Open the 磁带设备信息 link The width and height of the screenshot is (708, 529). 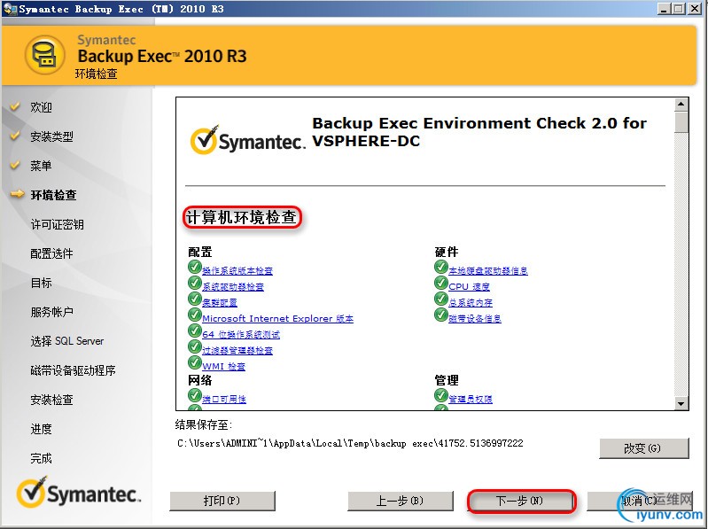(x=475, y=319)
